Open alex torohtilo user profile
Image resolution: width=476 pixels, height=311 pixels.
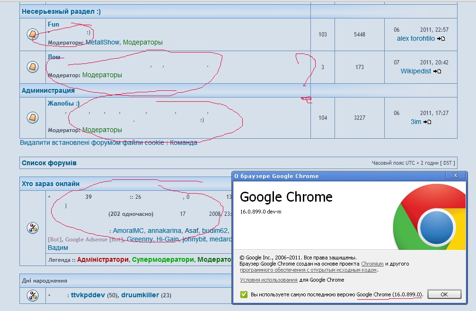416,38
